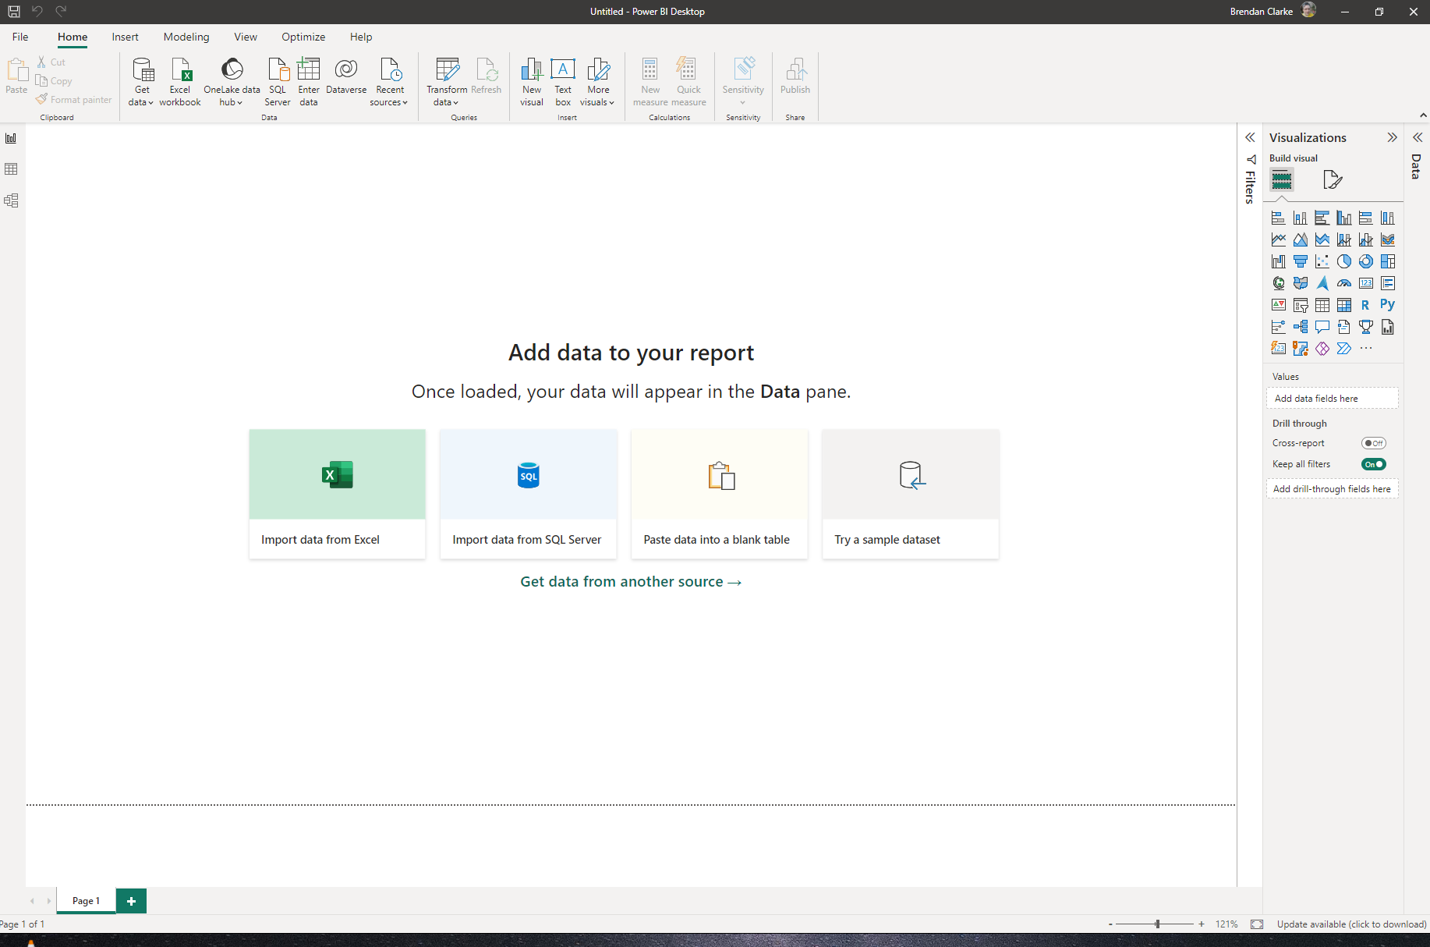Open the OneLake data hub dropdown
The height and width of the screenshot is (947, 1430).
[x=232, y=82]
